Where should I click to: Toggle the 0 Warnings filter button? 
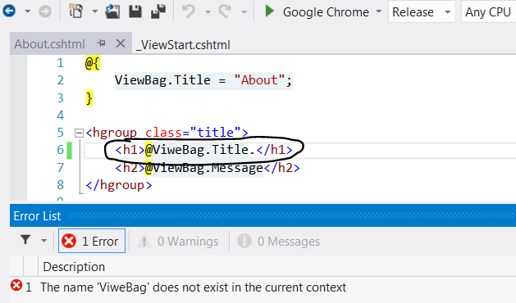click(x=179, y=242)
